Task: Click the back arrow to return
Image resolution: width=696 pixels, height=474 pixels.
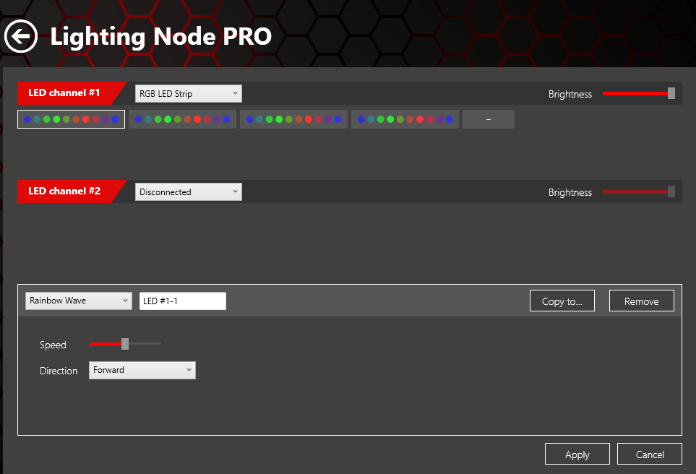Action: pyautogui.click(x=20, y=36)
